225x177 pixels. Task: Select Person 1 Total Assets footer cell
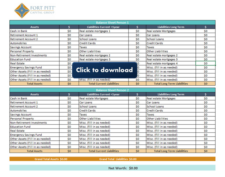tap(34, 84)
